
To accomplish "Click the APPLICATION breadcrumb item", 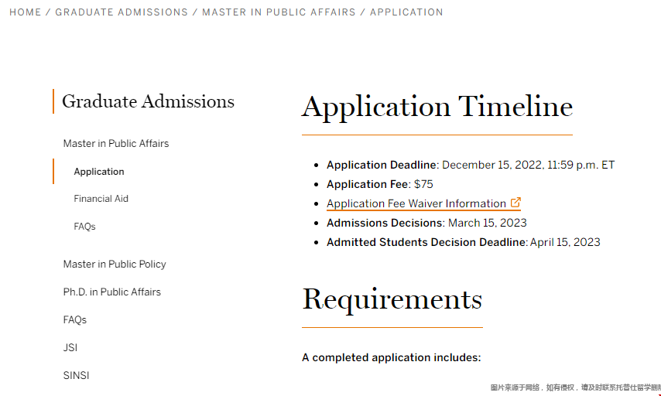I will point(406,12).
